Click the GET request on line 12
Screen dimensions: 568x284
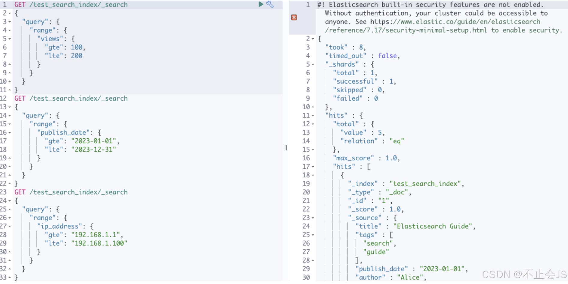pos(71,98)
